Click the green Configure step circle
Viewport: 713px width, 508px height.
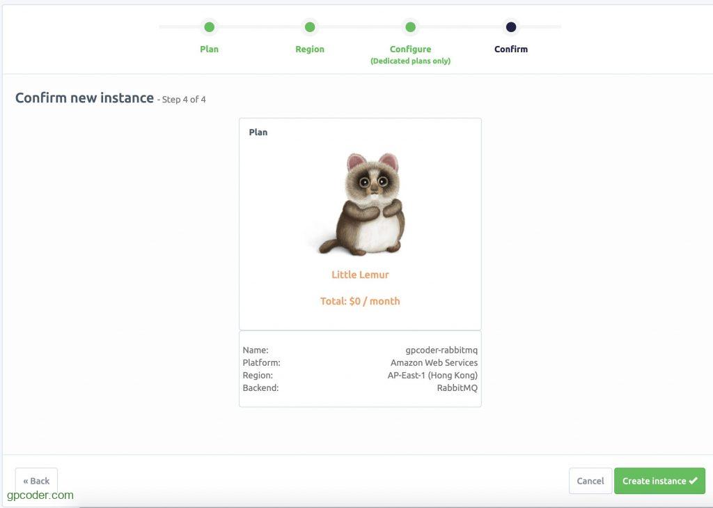[410, 27]
